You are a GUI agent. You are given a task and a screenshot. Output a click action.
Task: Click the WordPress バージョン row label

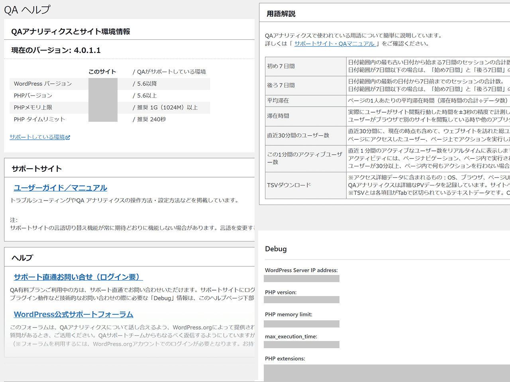(x=43, y=84)
